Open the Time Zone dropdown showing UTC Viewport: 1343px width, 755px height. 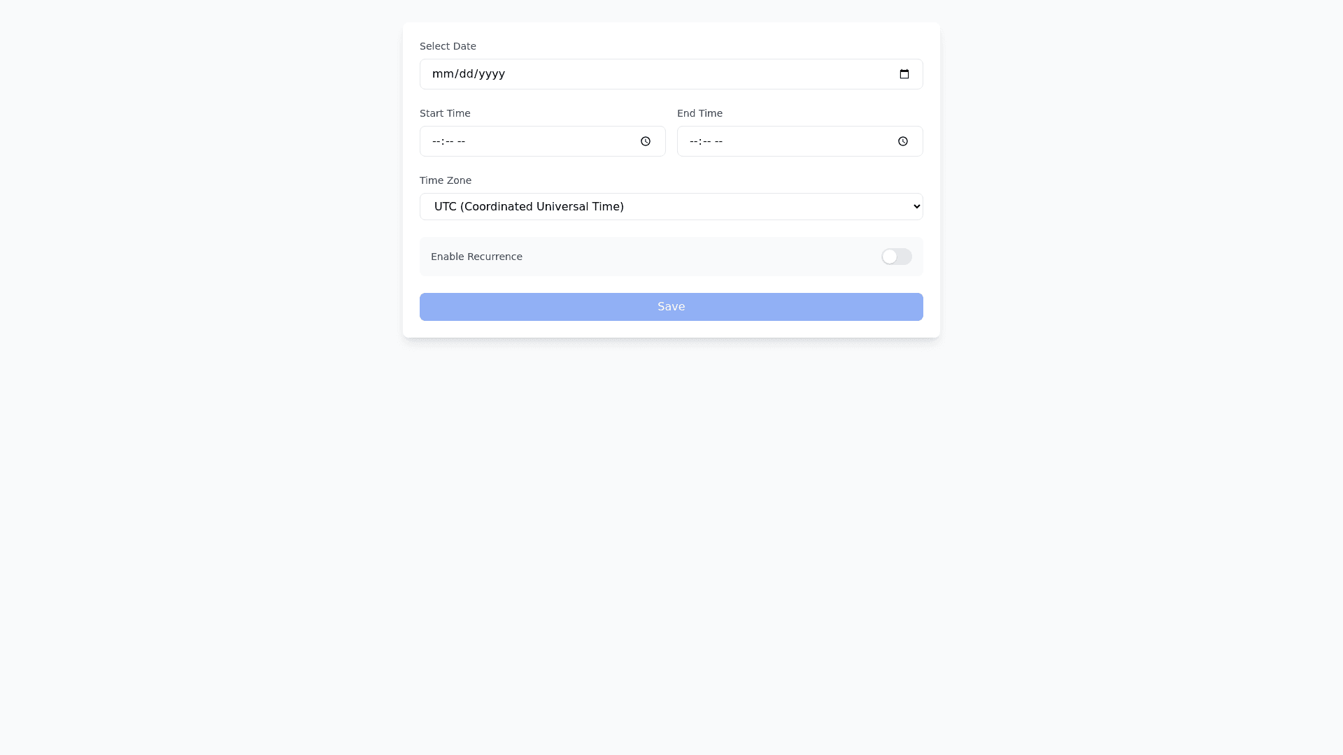coord(671,206)
